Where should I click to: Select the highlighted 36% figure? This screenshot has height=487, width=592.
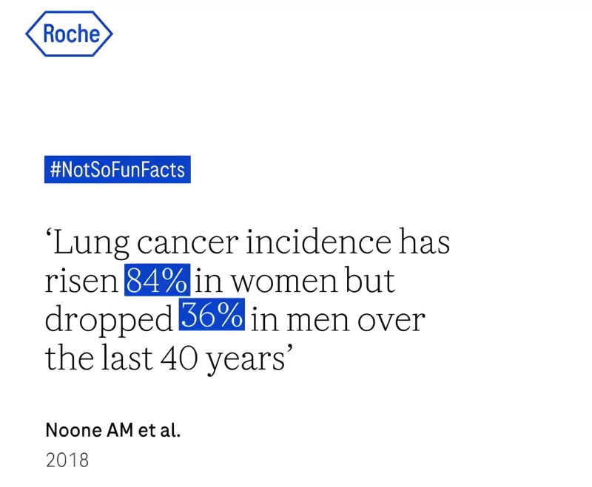[212, 318]
